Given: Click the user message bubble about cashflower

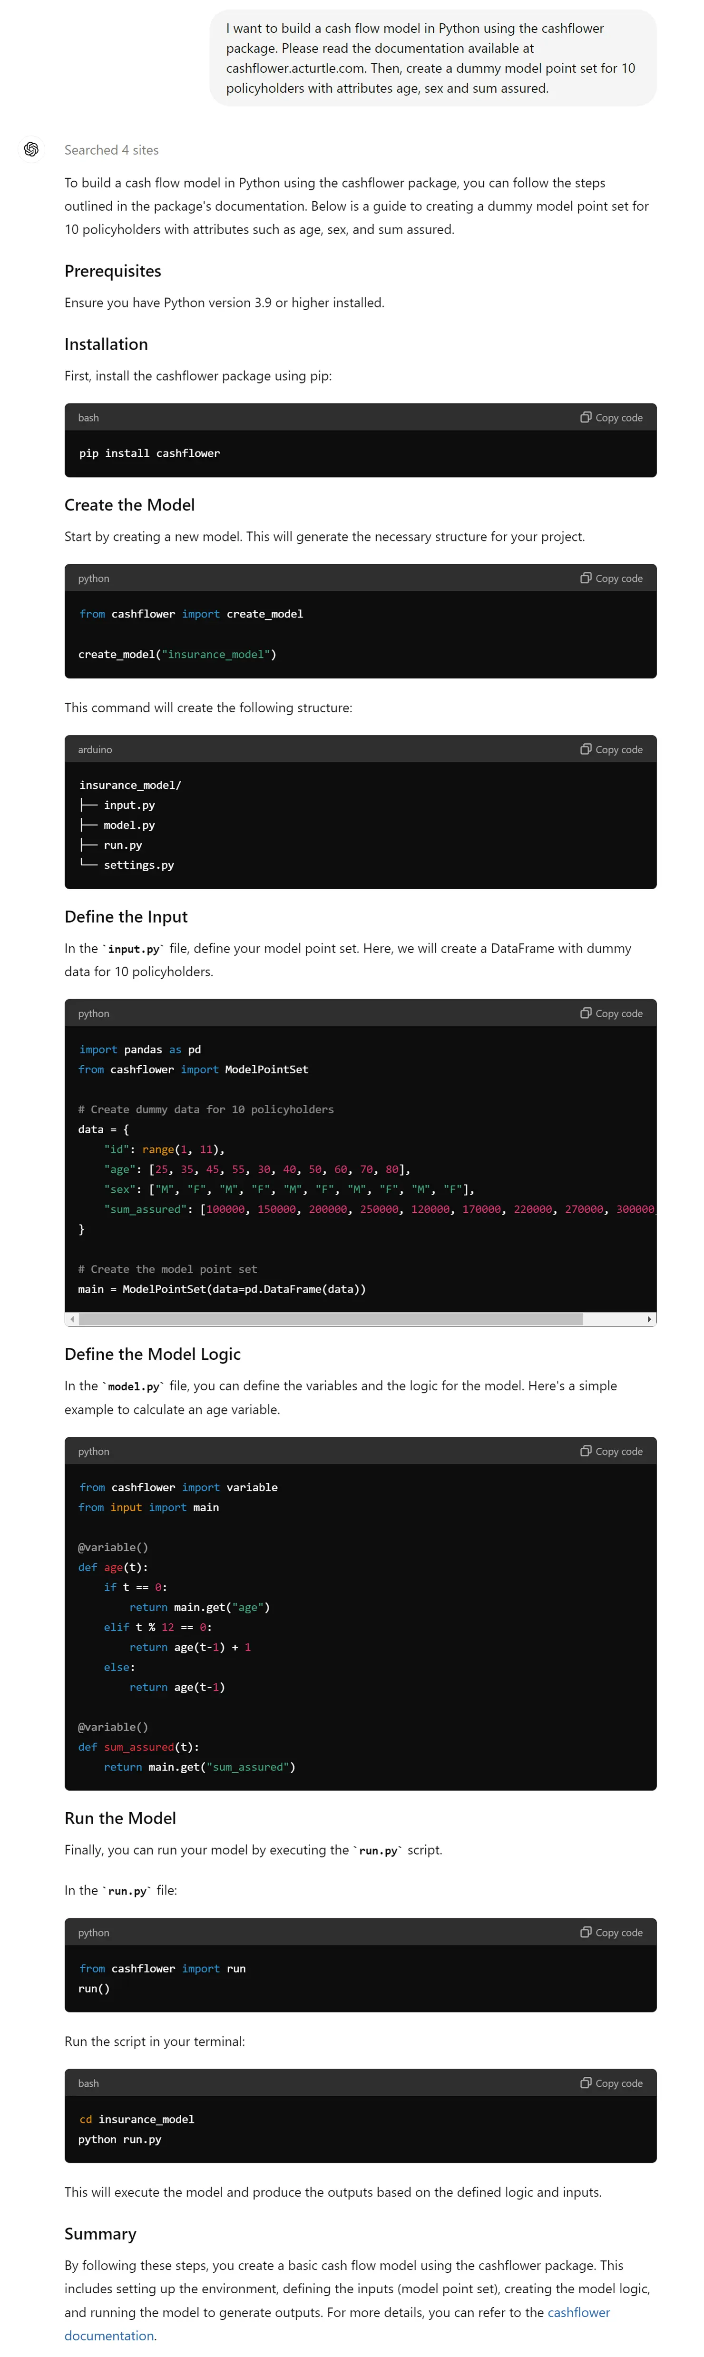Looking at the screenshot, I should click(432, 58).
